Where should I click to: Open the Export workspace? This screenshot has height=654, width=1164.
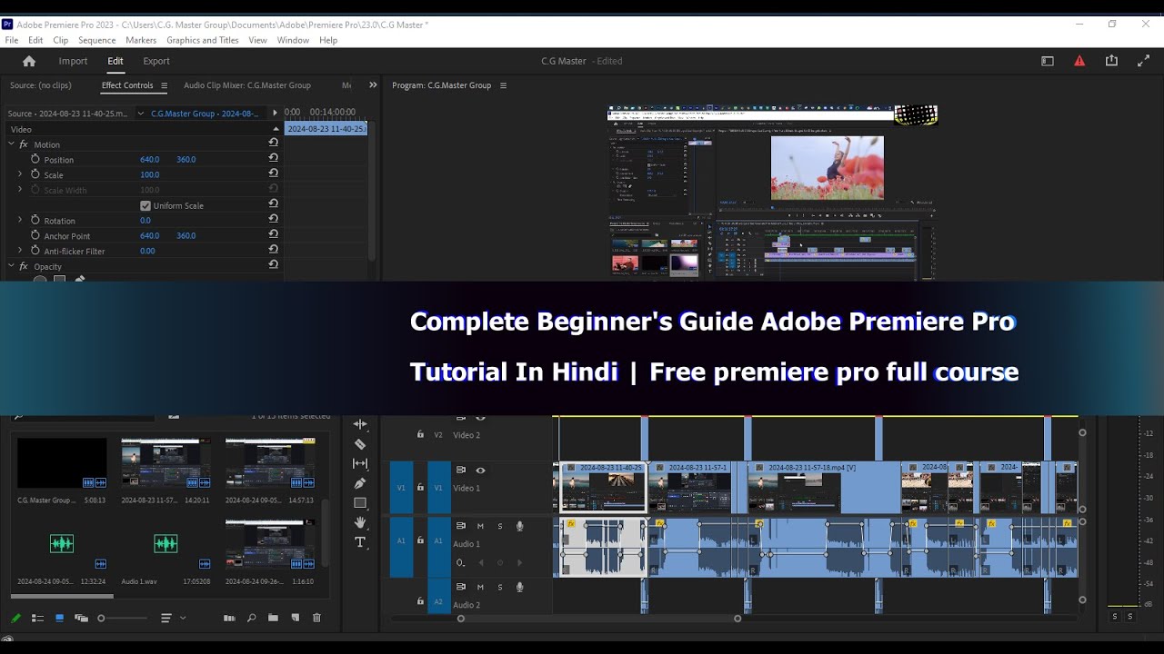tap(156, 61)
